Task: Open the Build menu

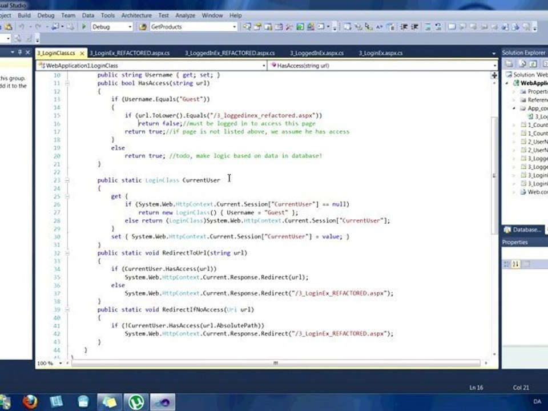Action: click(x=24, y=15)
